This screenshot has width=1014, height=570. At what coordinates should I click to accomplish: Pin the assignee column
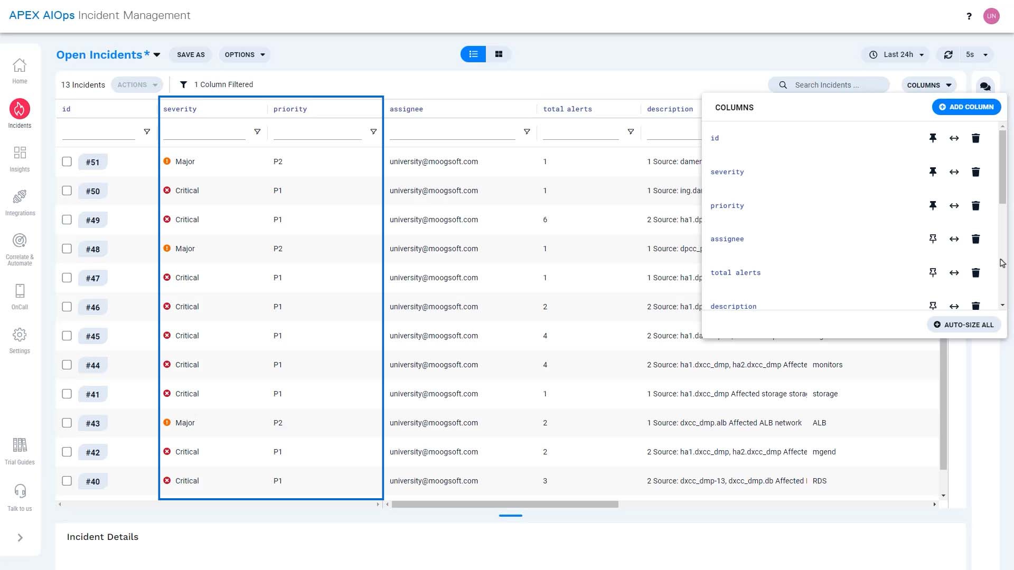coord(933,239)
